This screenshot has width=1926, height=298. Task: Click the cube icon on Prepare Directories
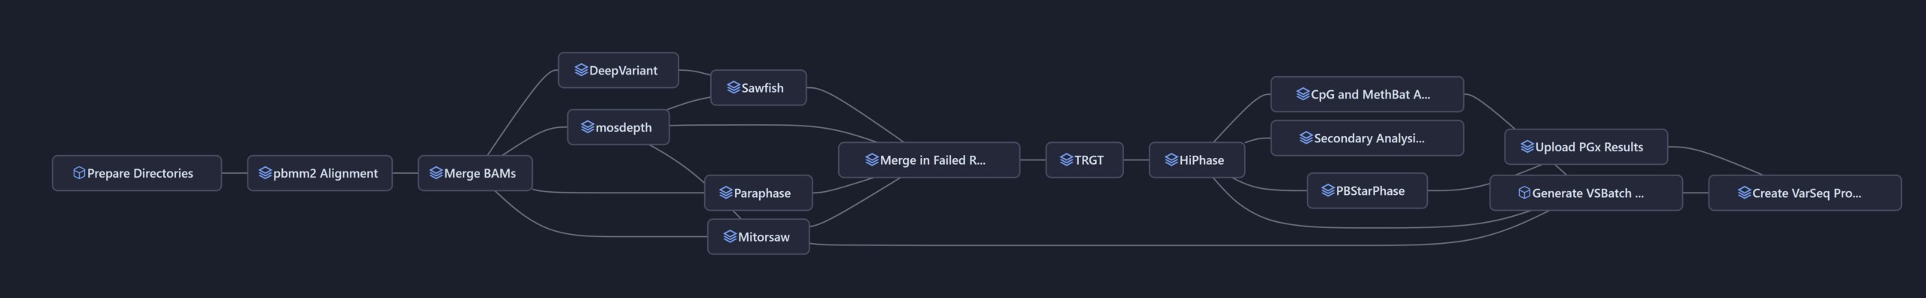click(79, 173)
